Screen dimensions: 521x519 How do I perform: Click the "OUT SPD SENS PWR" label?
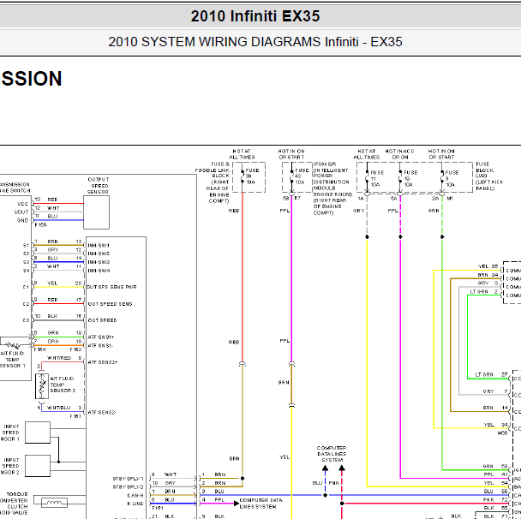pos(111,287)
